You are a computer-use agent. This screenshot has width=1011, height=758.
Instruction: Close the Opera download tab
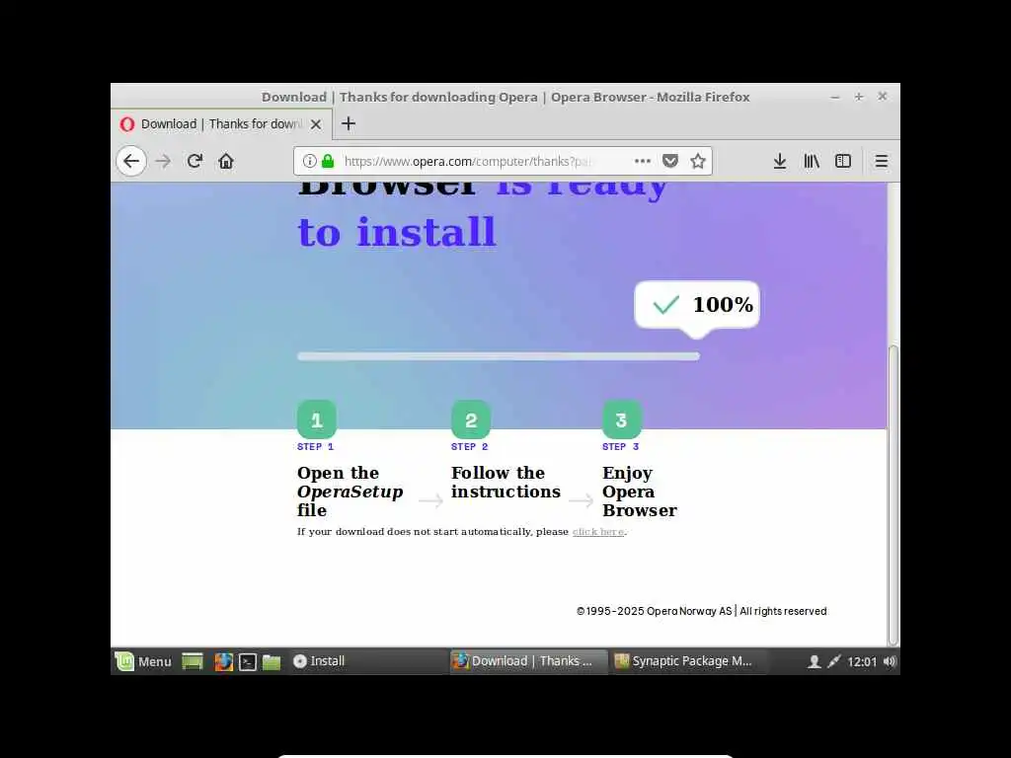tap(316, 124)
